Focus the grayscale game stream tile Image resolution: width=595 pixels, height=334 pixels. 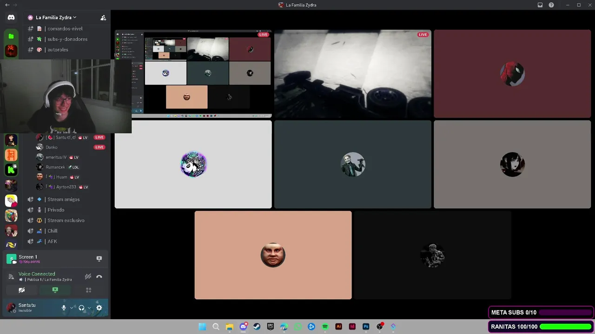[x=353, y=74]
